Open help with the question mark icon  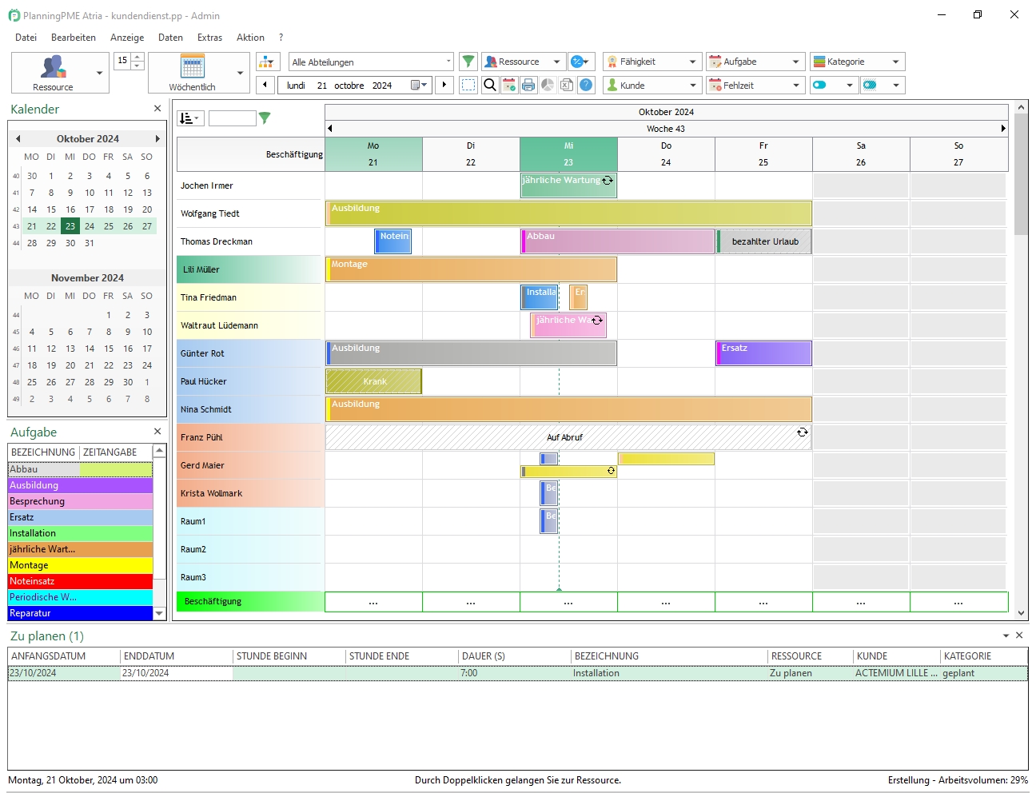point(586,85)
